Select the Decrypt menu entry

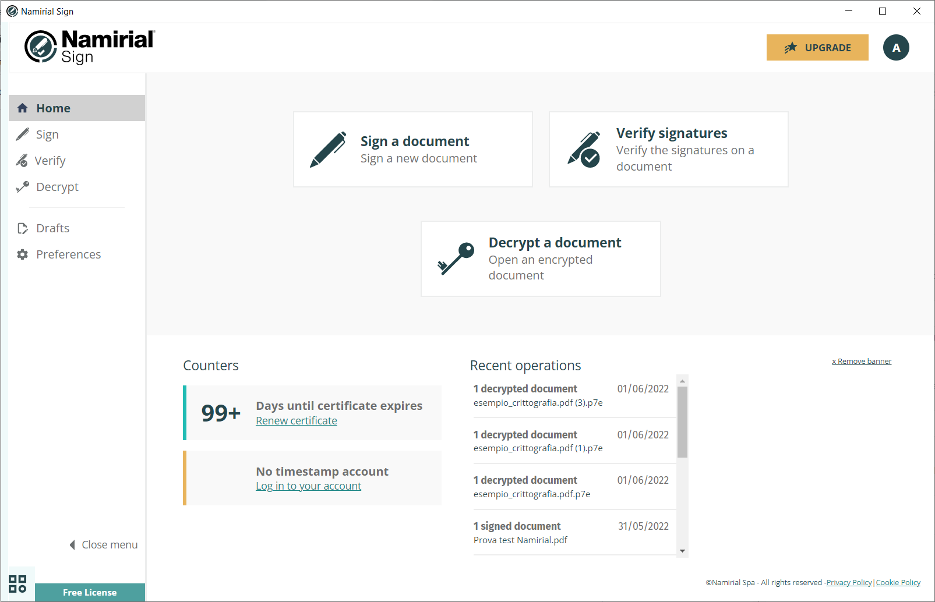click(x=77, y=187)
